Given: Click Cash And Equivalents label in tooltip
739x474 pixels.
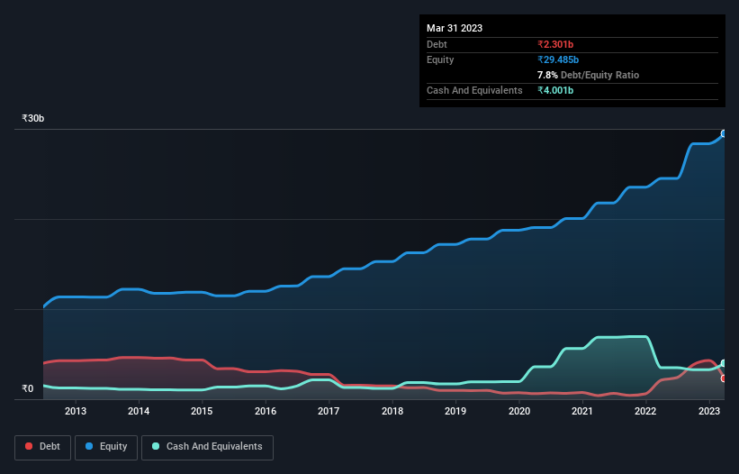Looking at the screenshot, I should coord(474,90).
